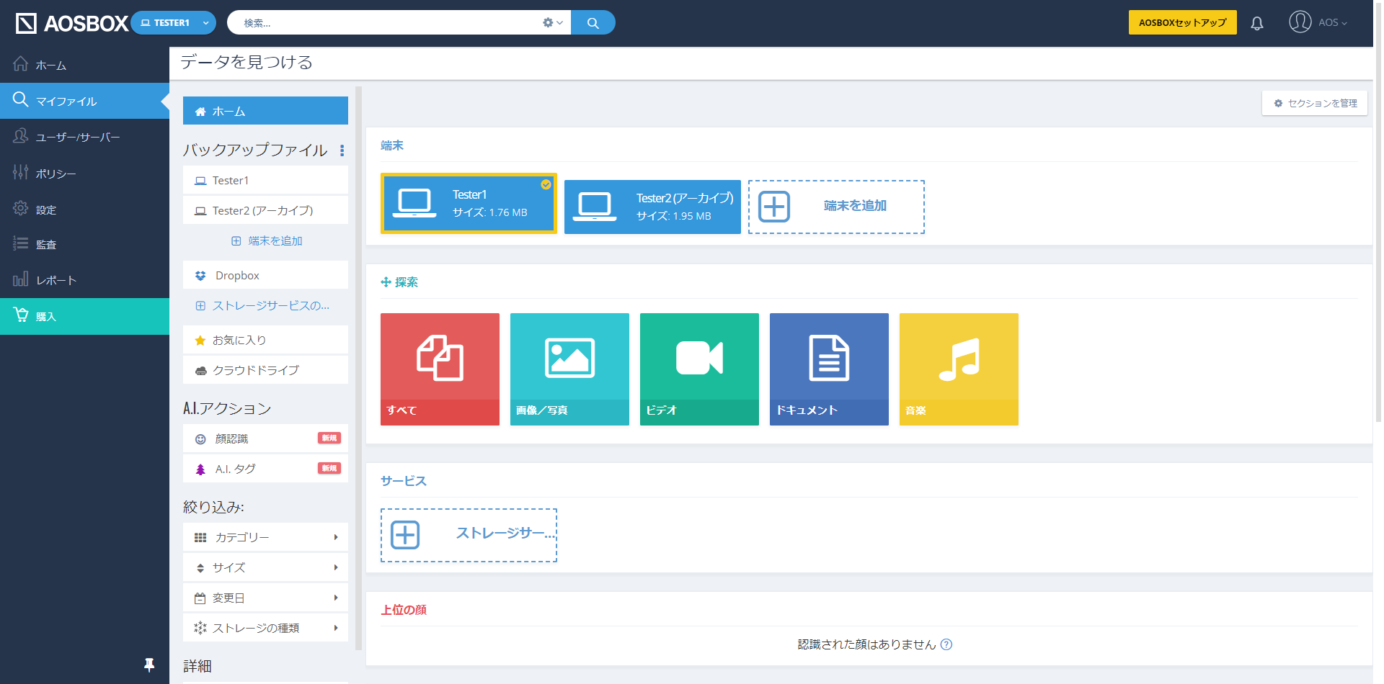The width and height of the screenshot is (1384, 684).
Task: Open search settings gear dropdown
Action: coord(552,23)
